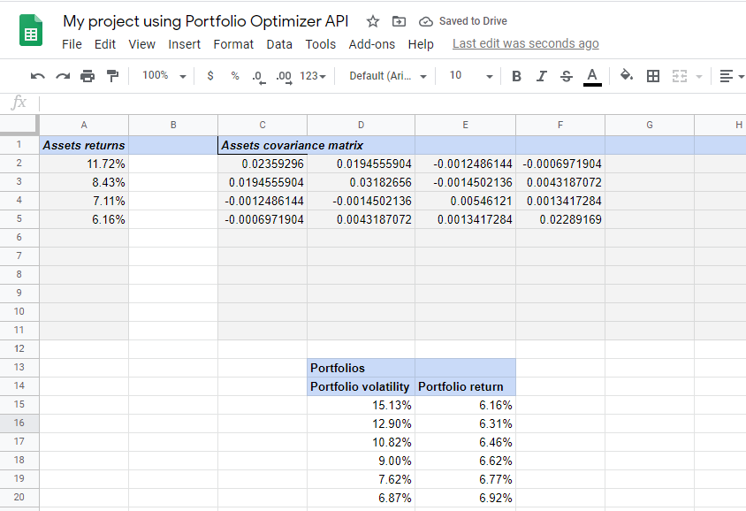Select the 6.46% return cell

(x=465, y=442)
